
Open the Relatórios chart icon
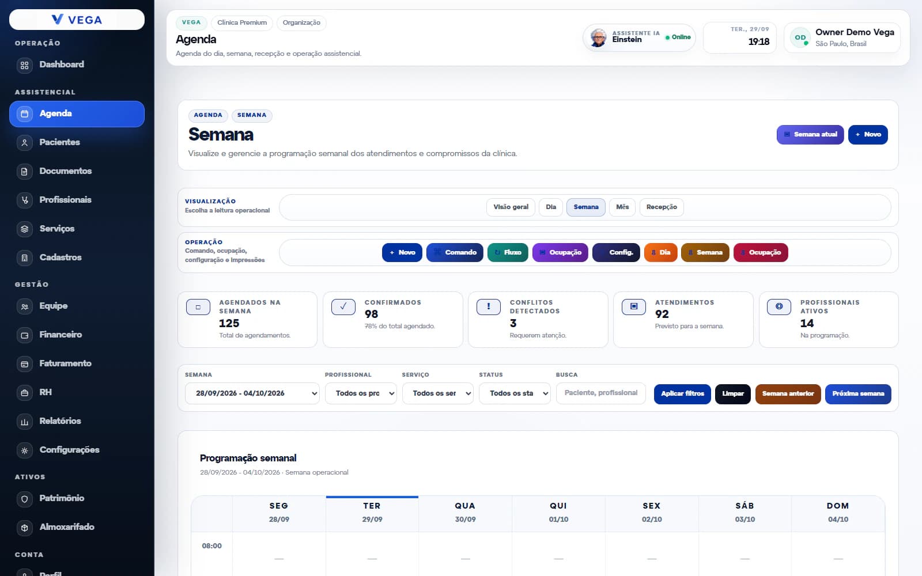click(24, 422)
